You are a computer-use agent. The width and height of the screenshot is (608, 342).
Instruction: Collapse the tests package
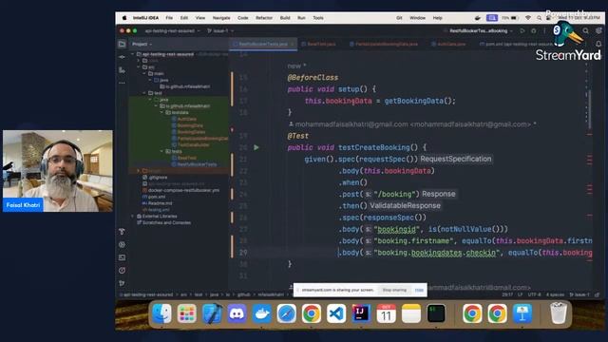click(162, 151)
